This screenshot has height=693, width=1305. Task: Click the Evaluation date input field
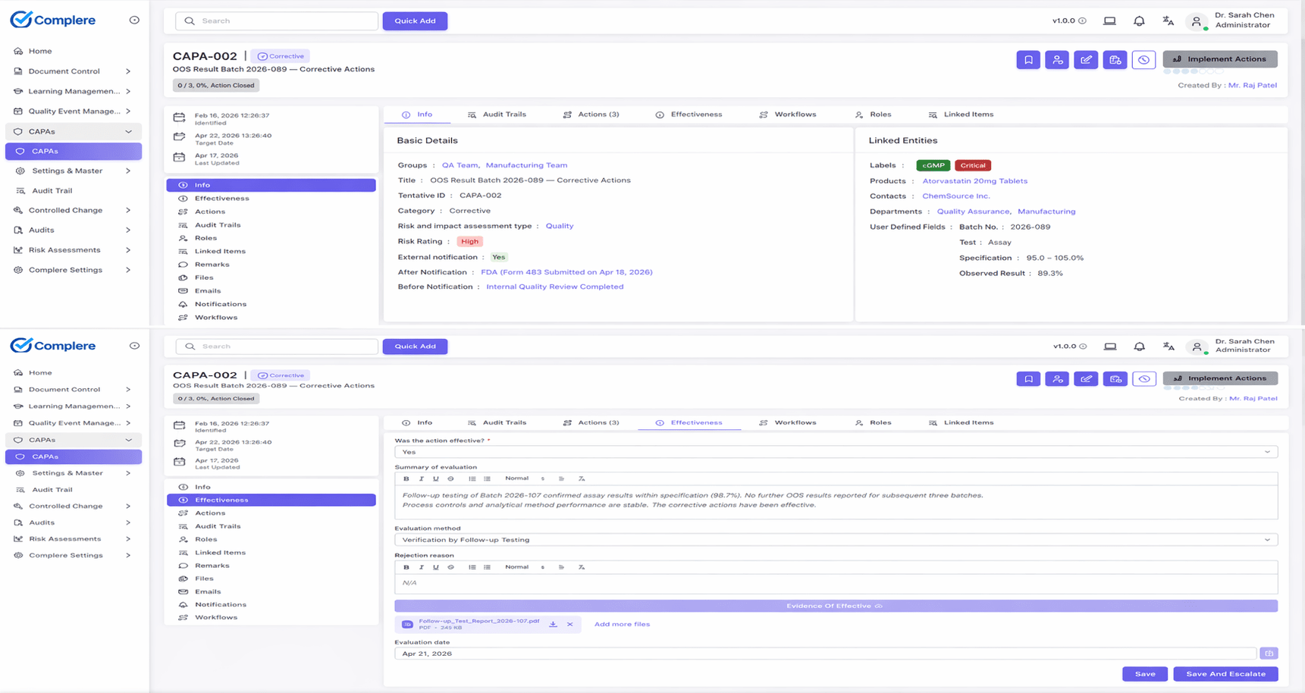(824, 654)
